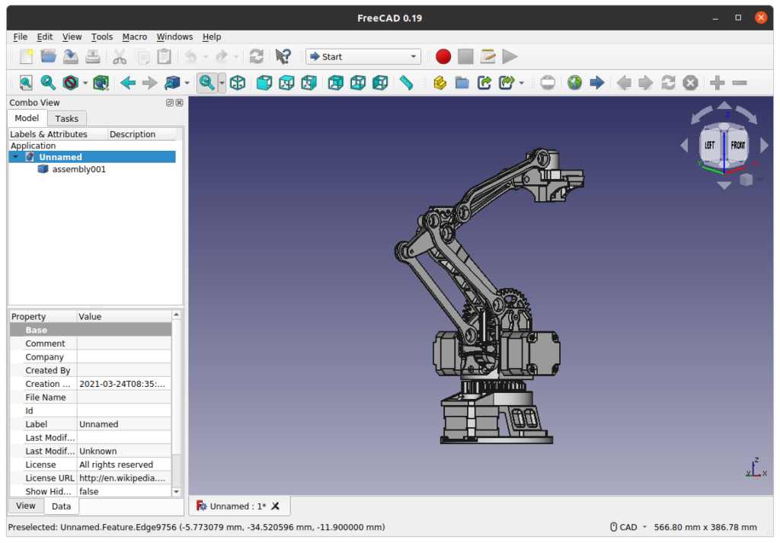
Task: Set Bottom view cube icon
Action: click(358, 82)
